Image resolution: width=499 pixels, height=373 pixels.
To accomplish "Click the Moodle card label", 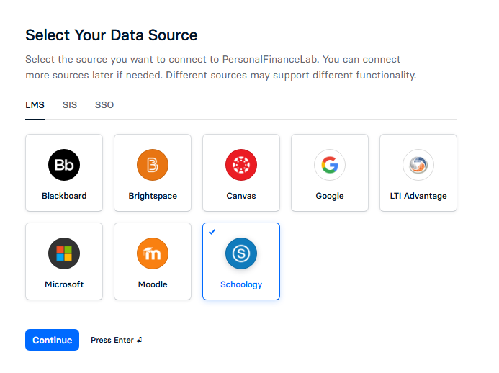I will pyautogui.click(x=153, y=284).
